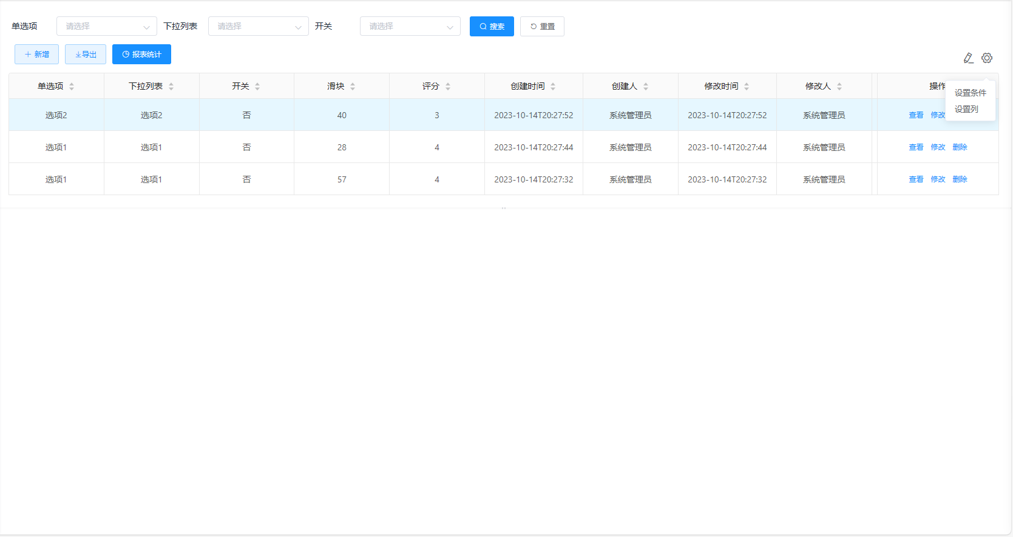Click slider value 57 cell
This screenshot has width=1013, height=537.
(x=342, y=179)
